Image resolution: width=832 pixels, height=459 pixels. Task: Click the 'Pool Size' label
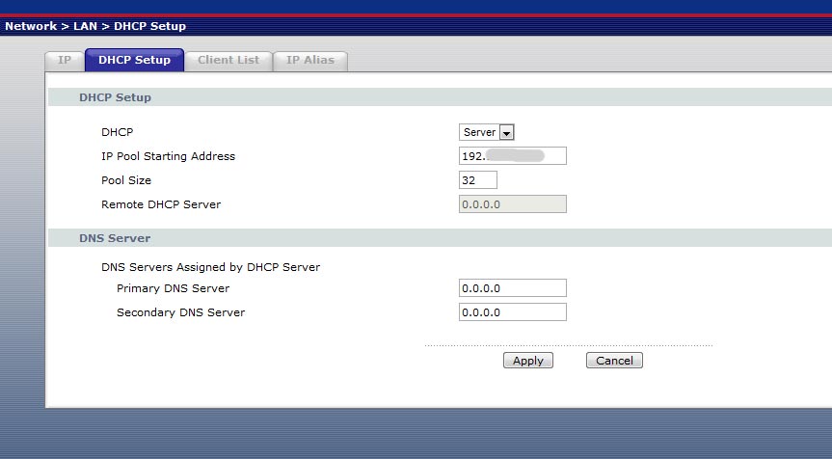pos(126,180)
